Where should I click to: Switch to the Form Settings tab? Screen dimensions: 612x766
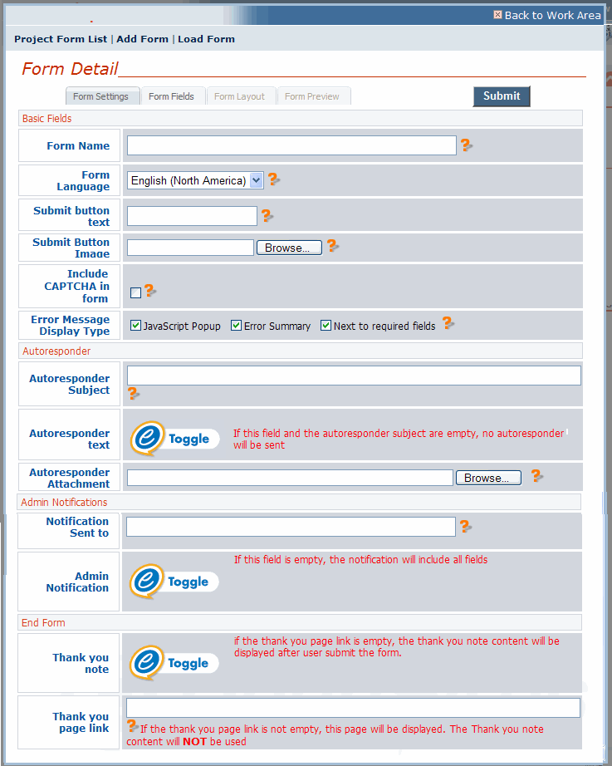103,96
